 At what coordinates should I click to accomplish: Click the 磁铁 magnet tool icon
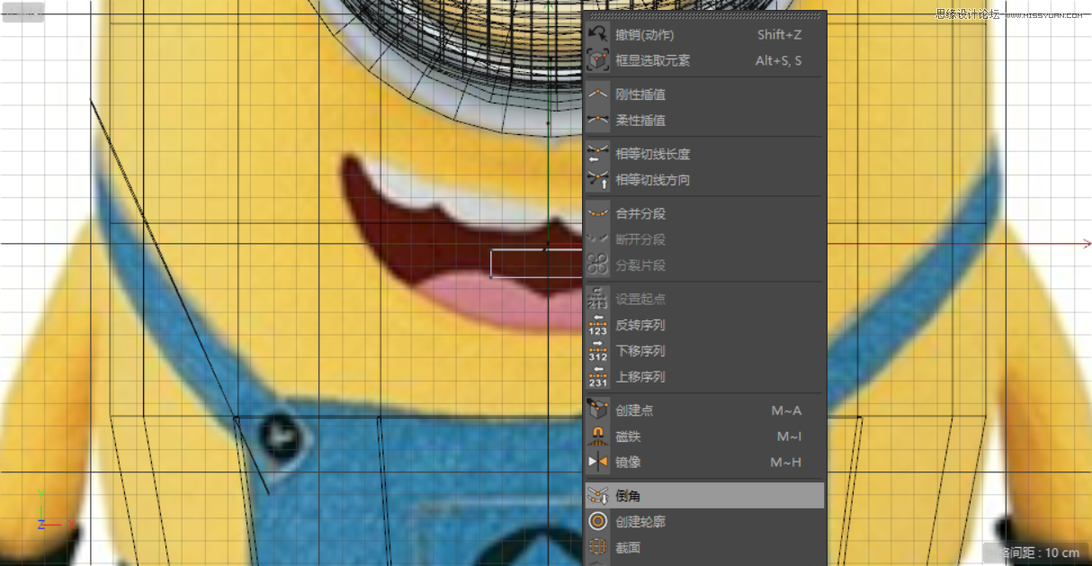[597, 436]
